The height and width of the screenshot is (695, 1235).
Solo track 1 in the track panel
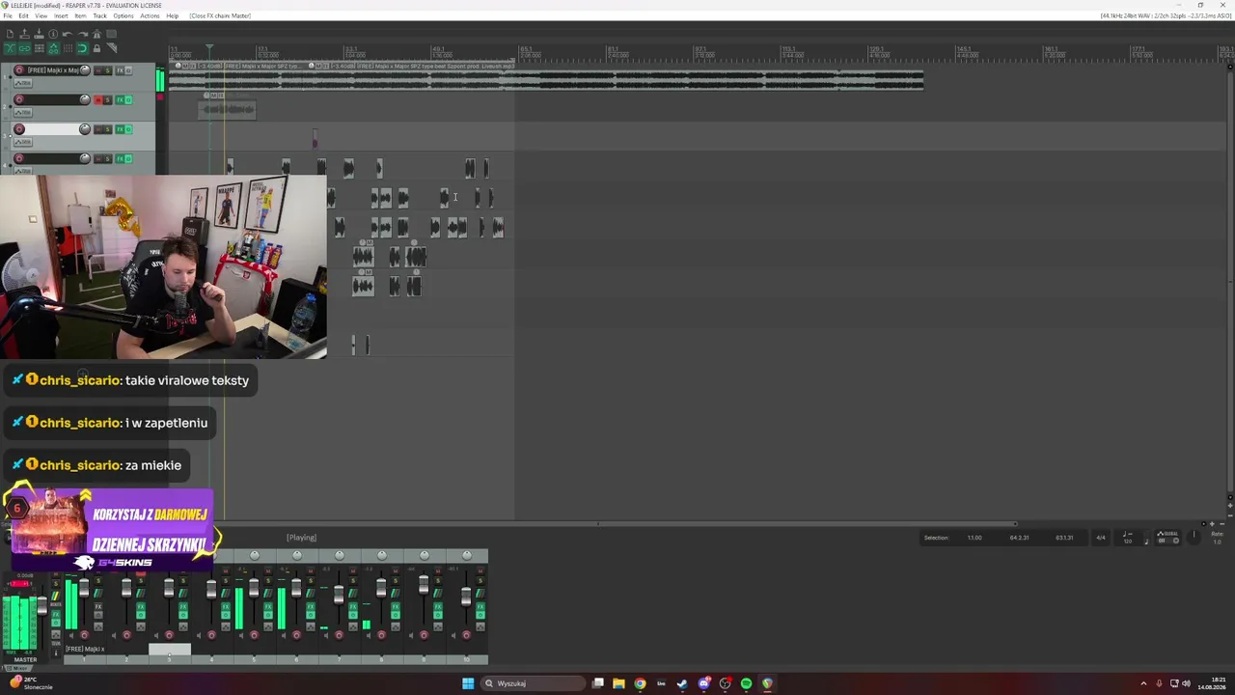pyautogui.click(x=107, y=70)
